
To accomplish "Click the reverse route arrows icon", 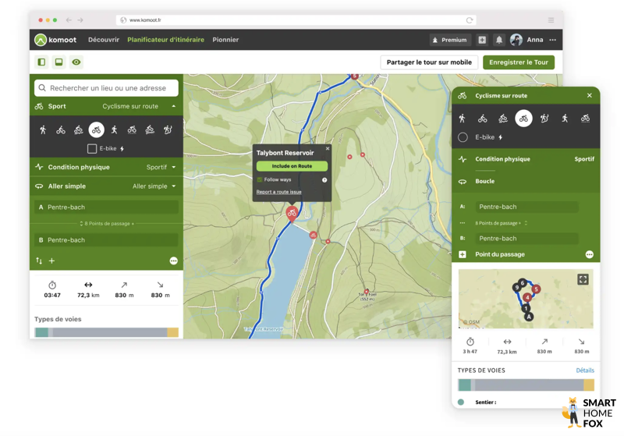I will pos(39,261).
